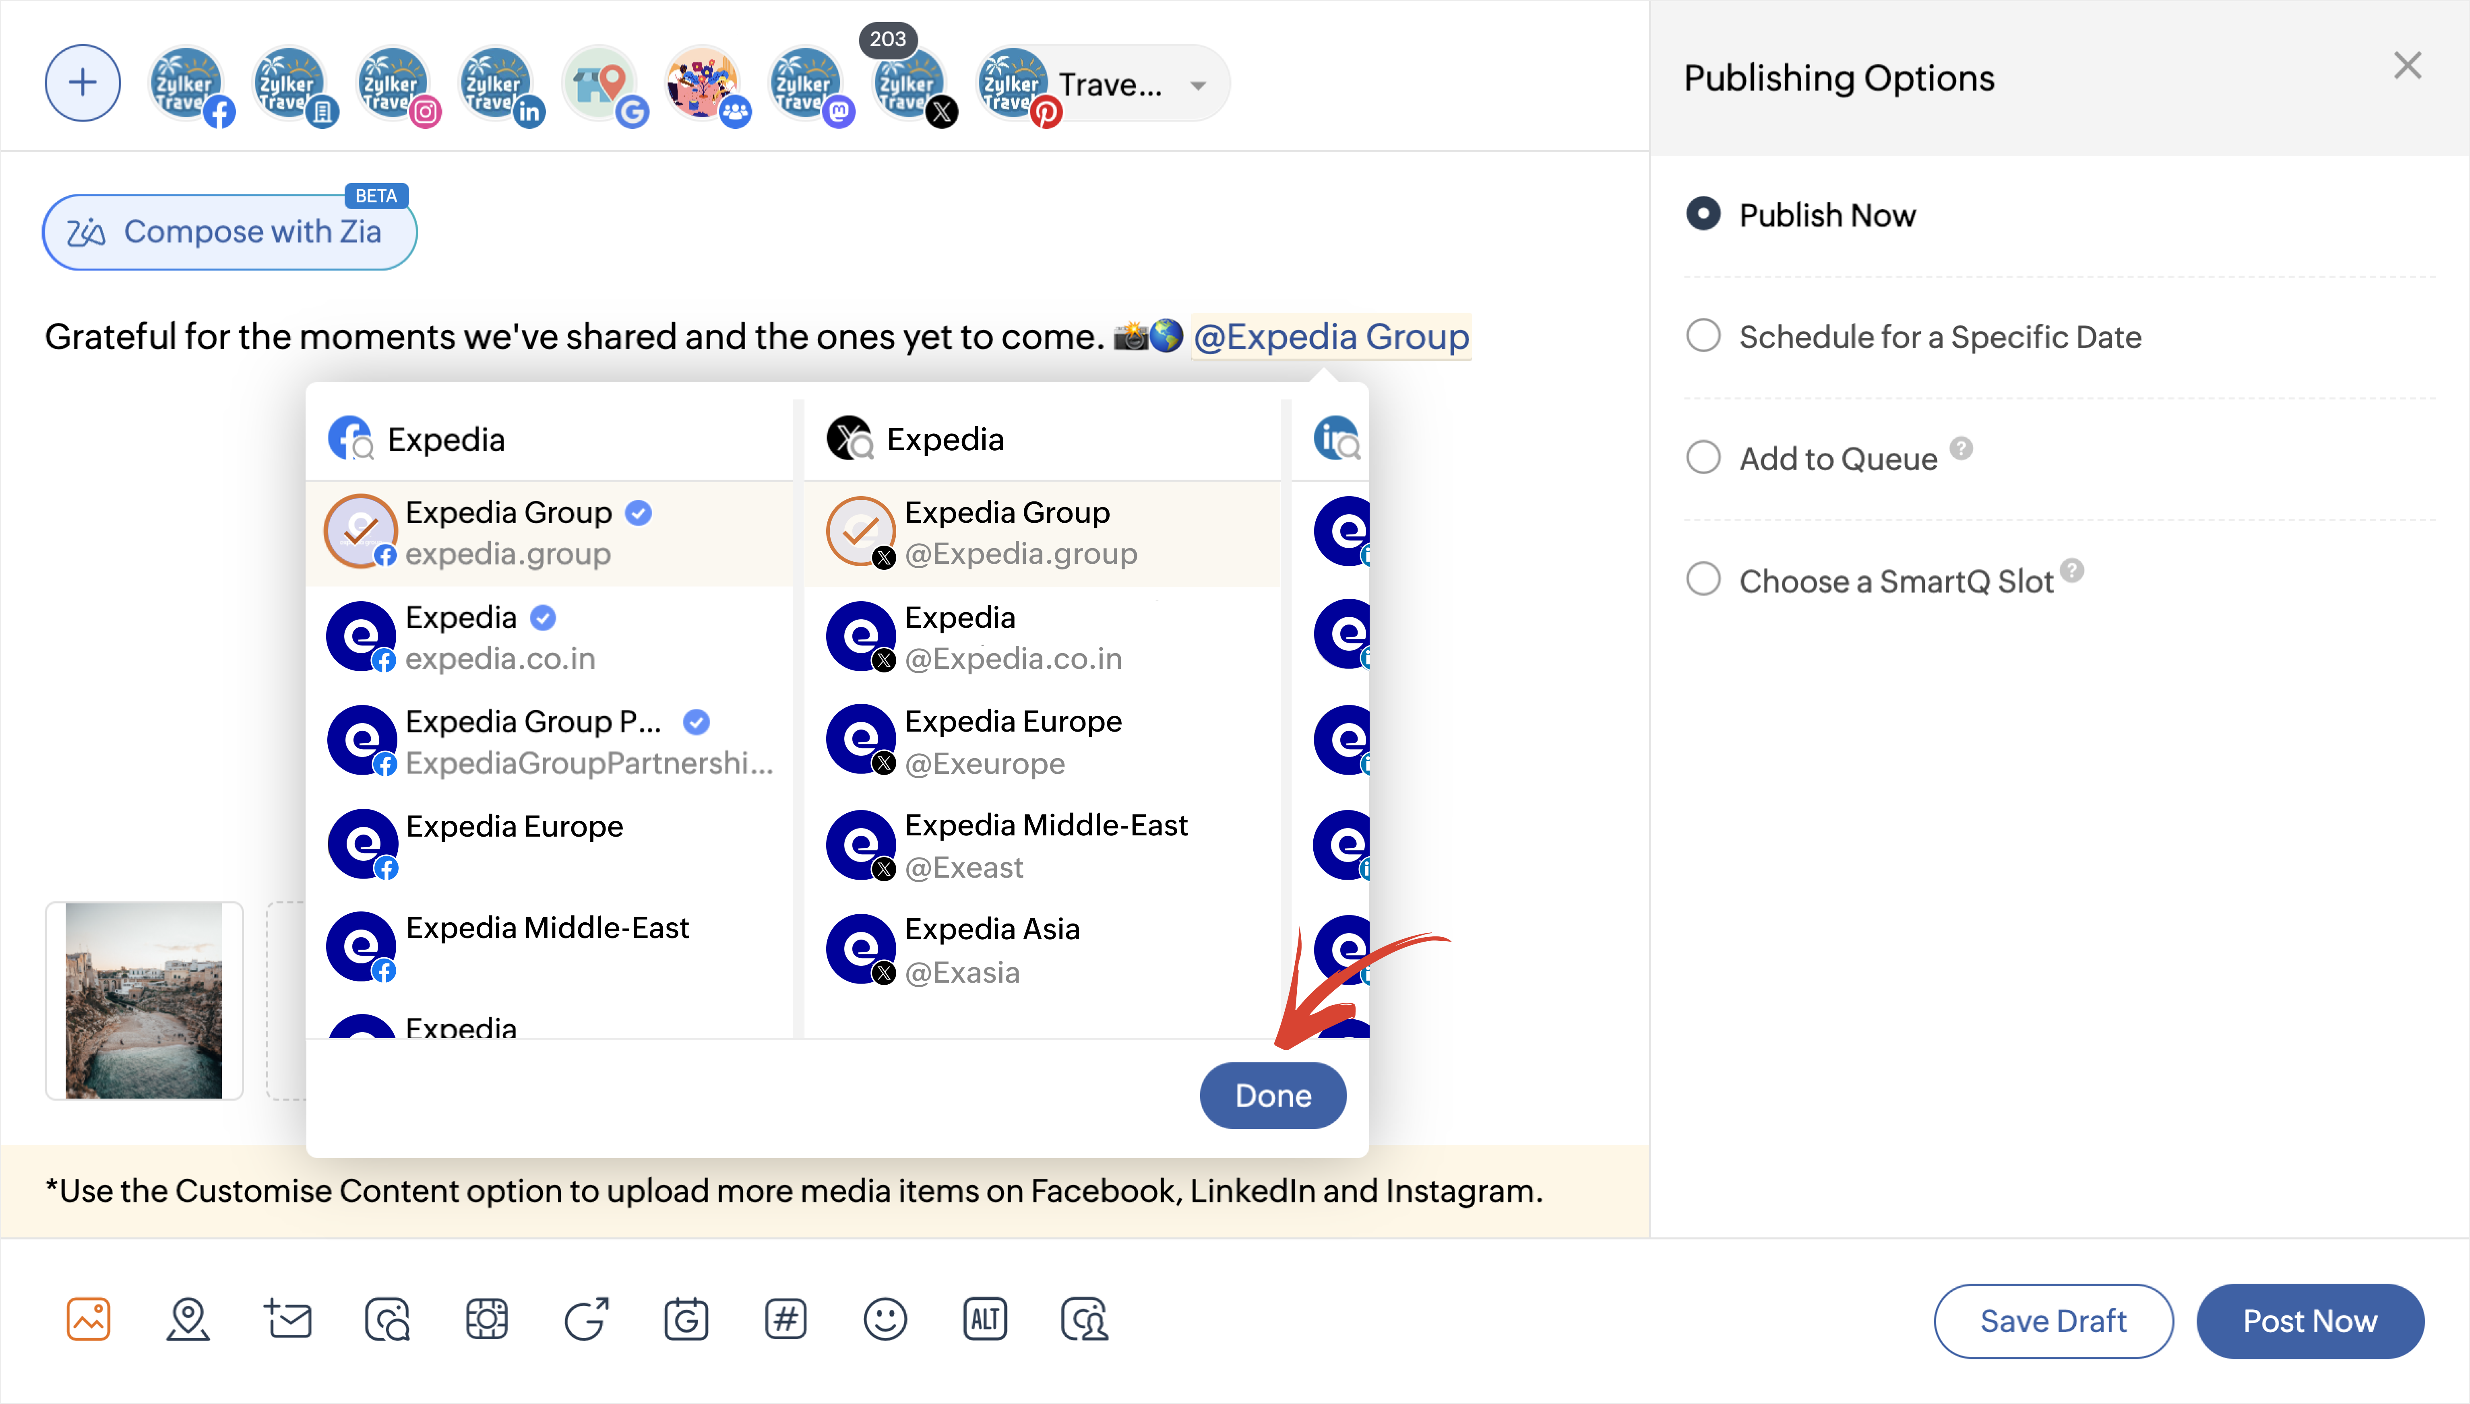Choose Expedia Group Partnership Facebook page
The height and width of the screenshot is (1404, 2470).
[549, 742]
